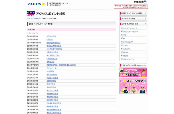Open the 宇都宮駒生運動公園前店 link
174x114 pixels.
click(67, 65)
